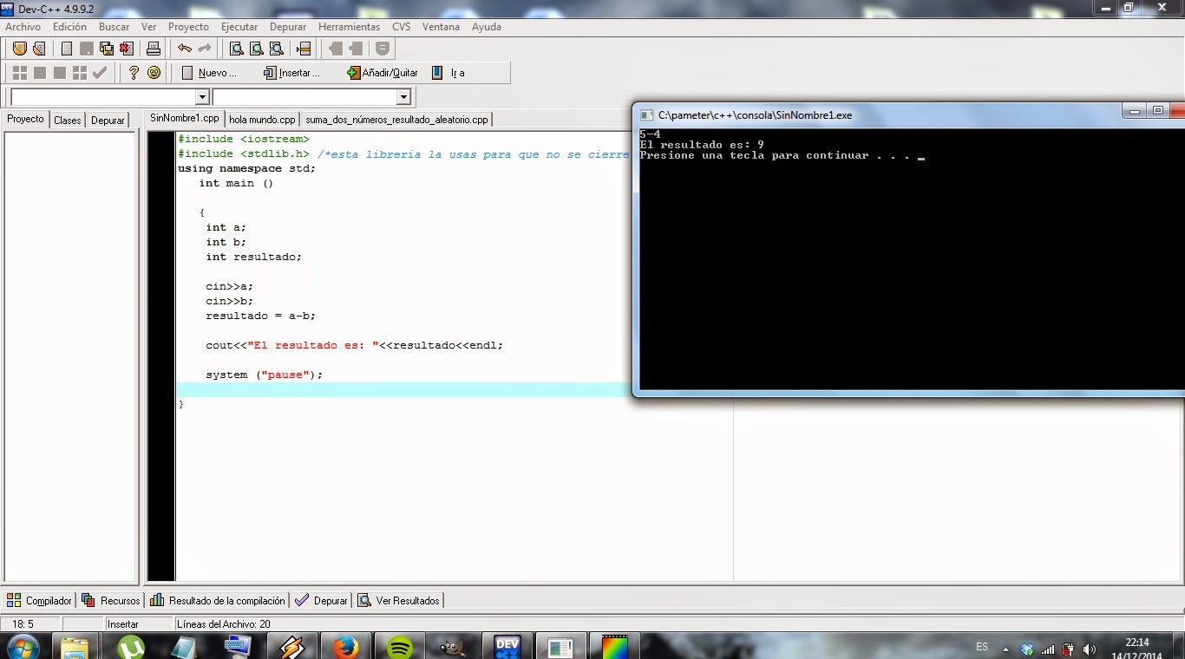Open the second function combo box dropdown

[x=403, y=97]
